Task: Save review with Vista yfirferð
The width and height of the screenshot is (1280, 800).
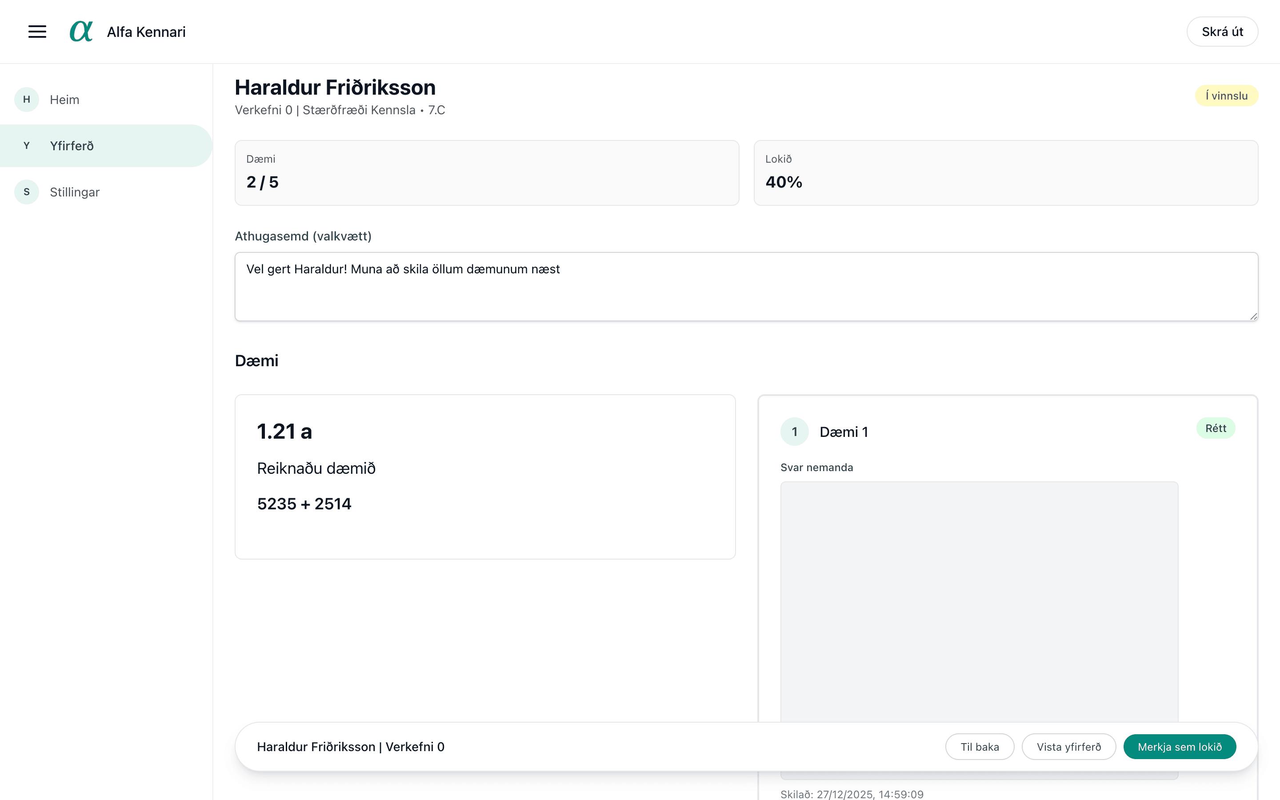Action: click(x=1068, y=747)
